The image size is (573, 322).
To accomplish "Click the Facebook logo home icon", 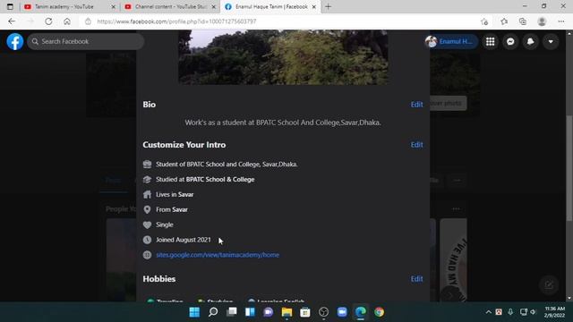I will [15, 42].
